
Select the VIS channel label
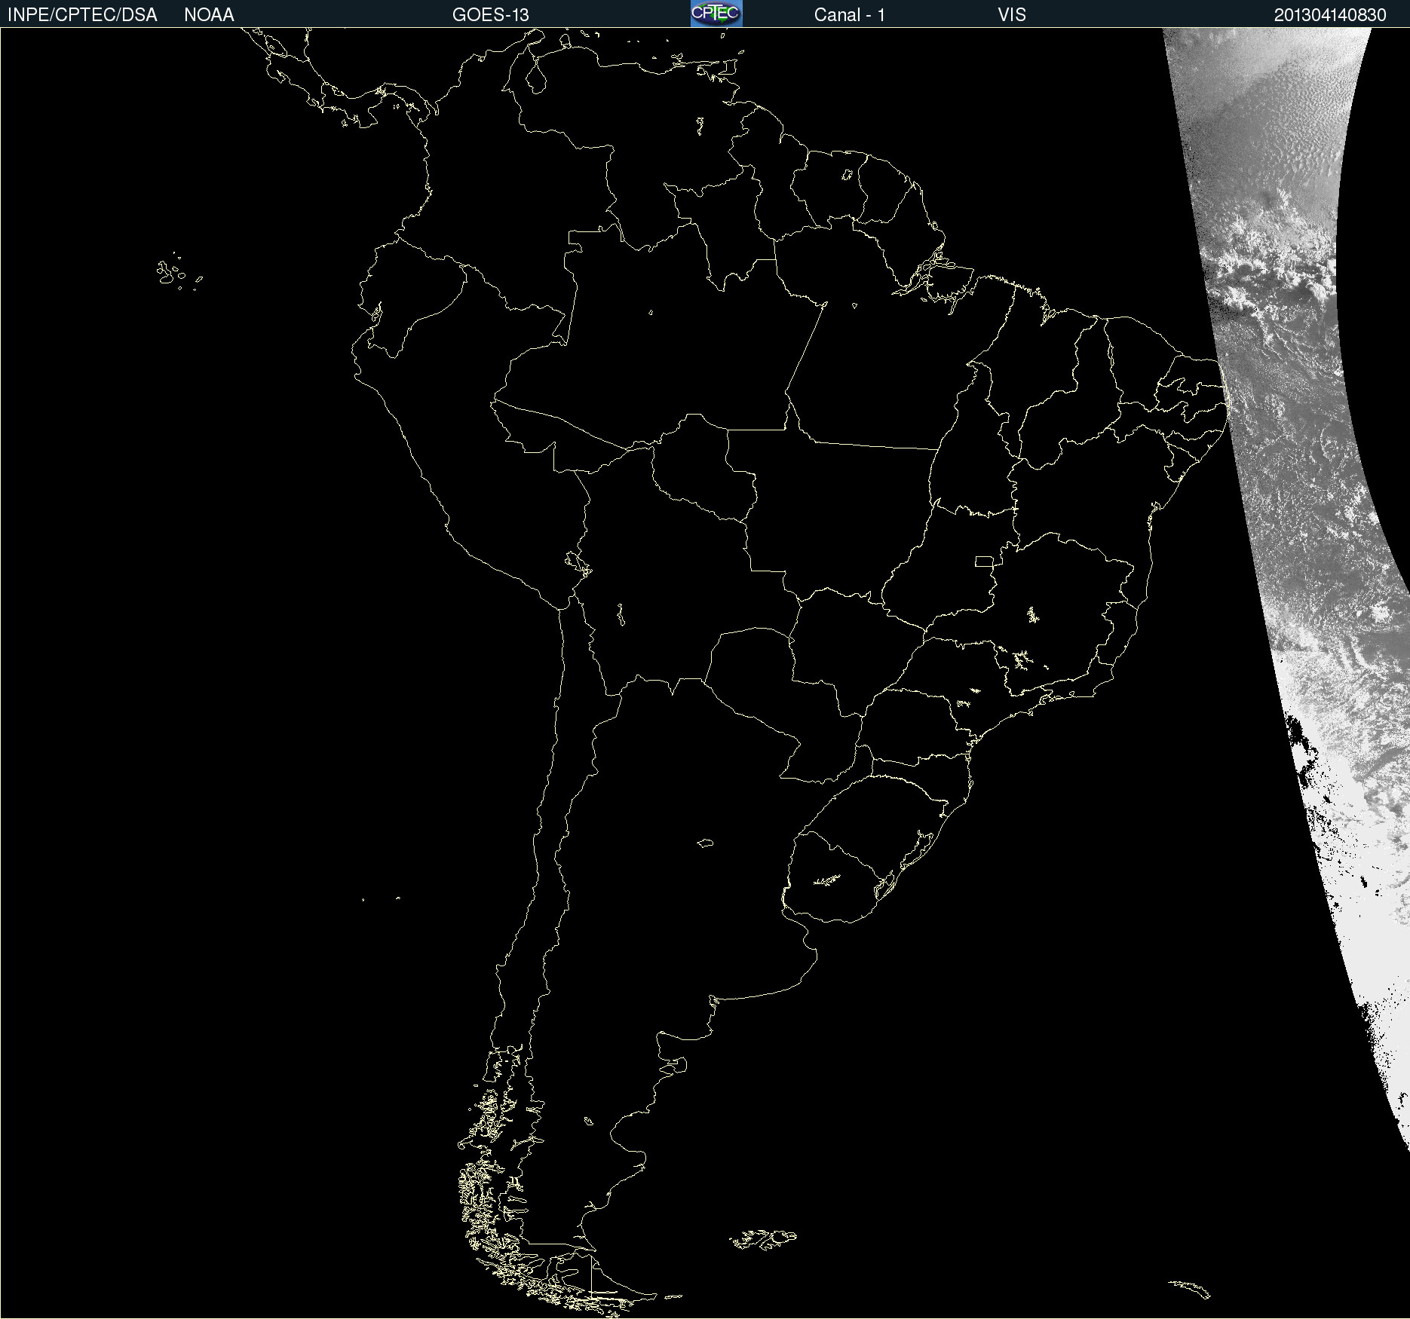(x=1011, y=15)
